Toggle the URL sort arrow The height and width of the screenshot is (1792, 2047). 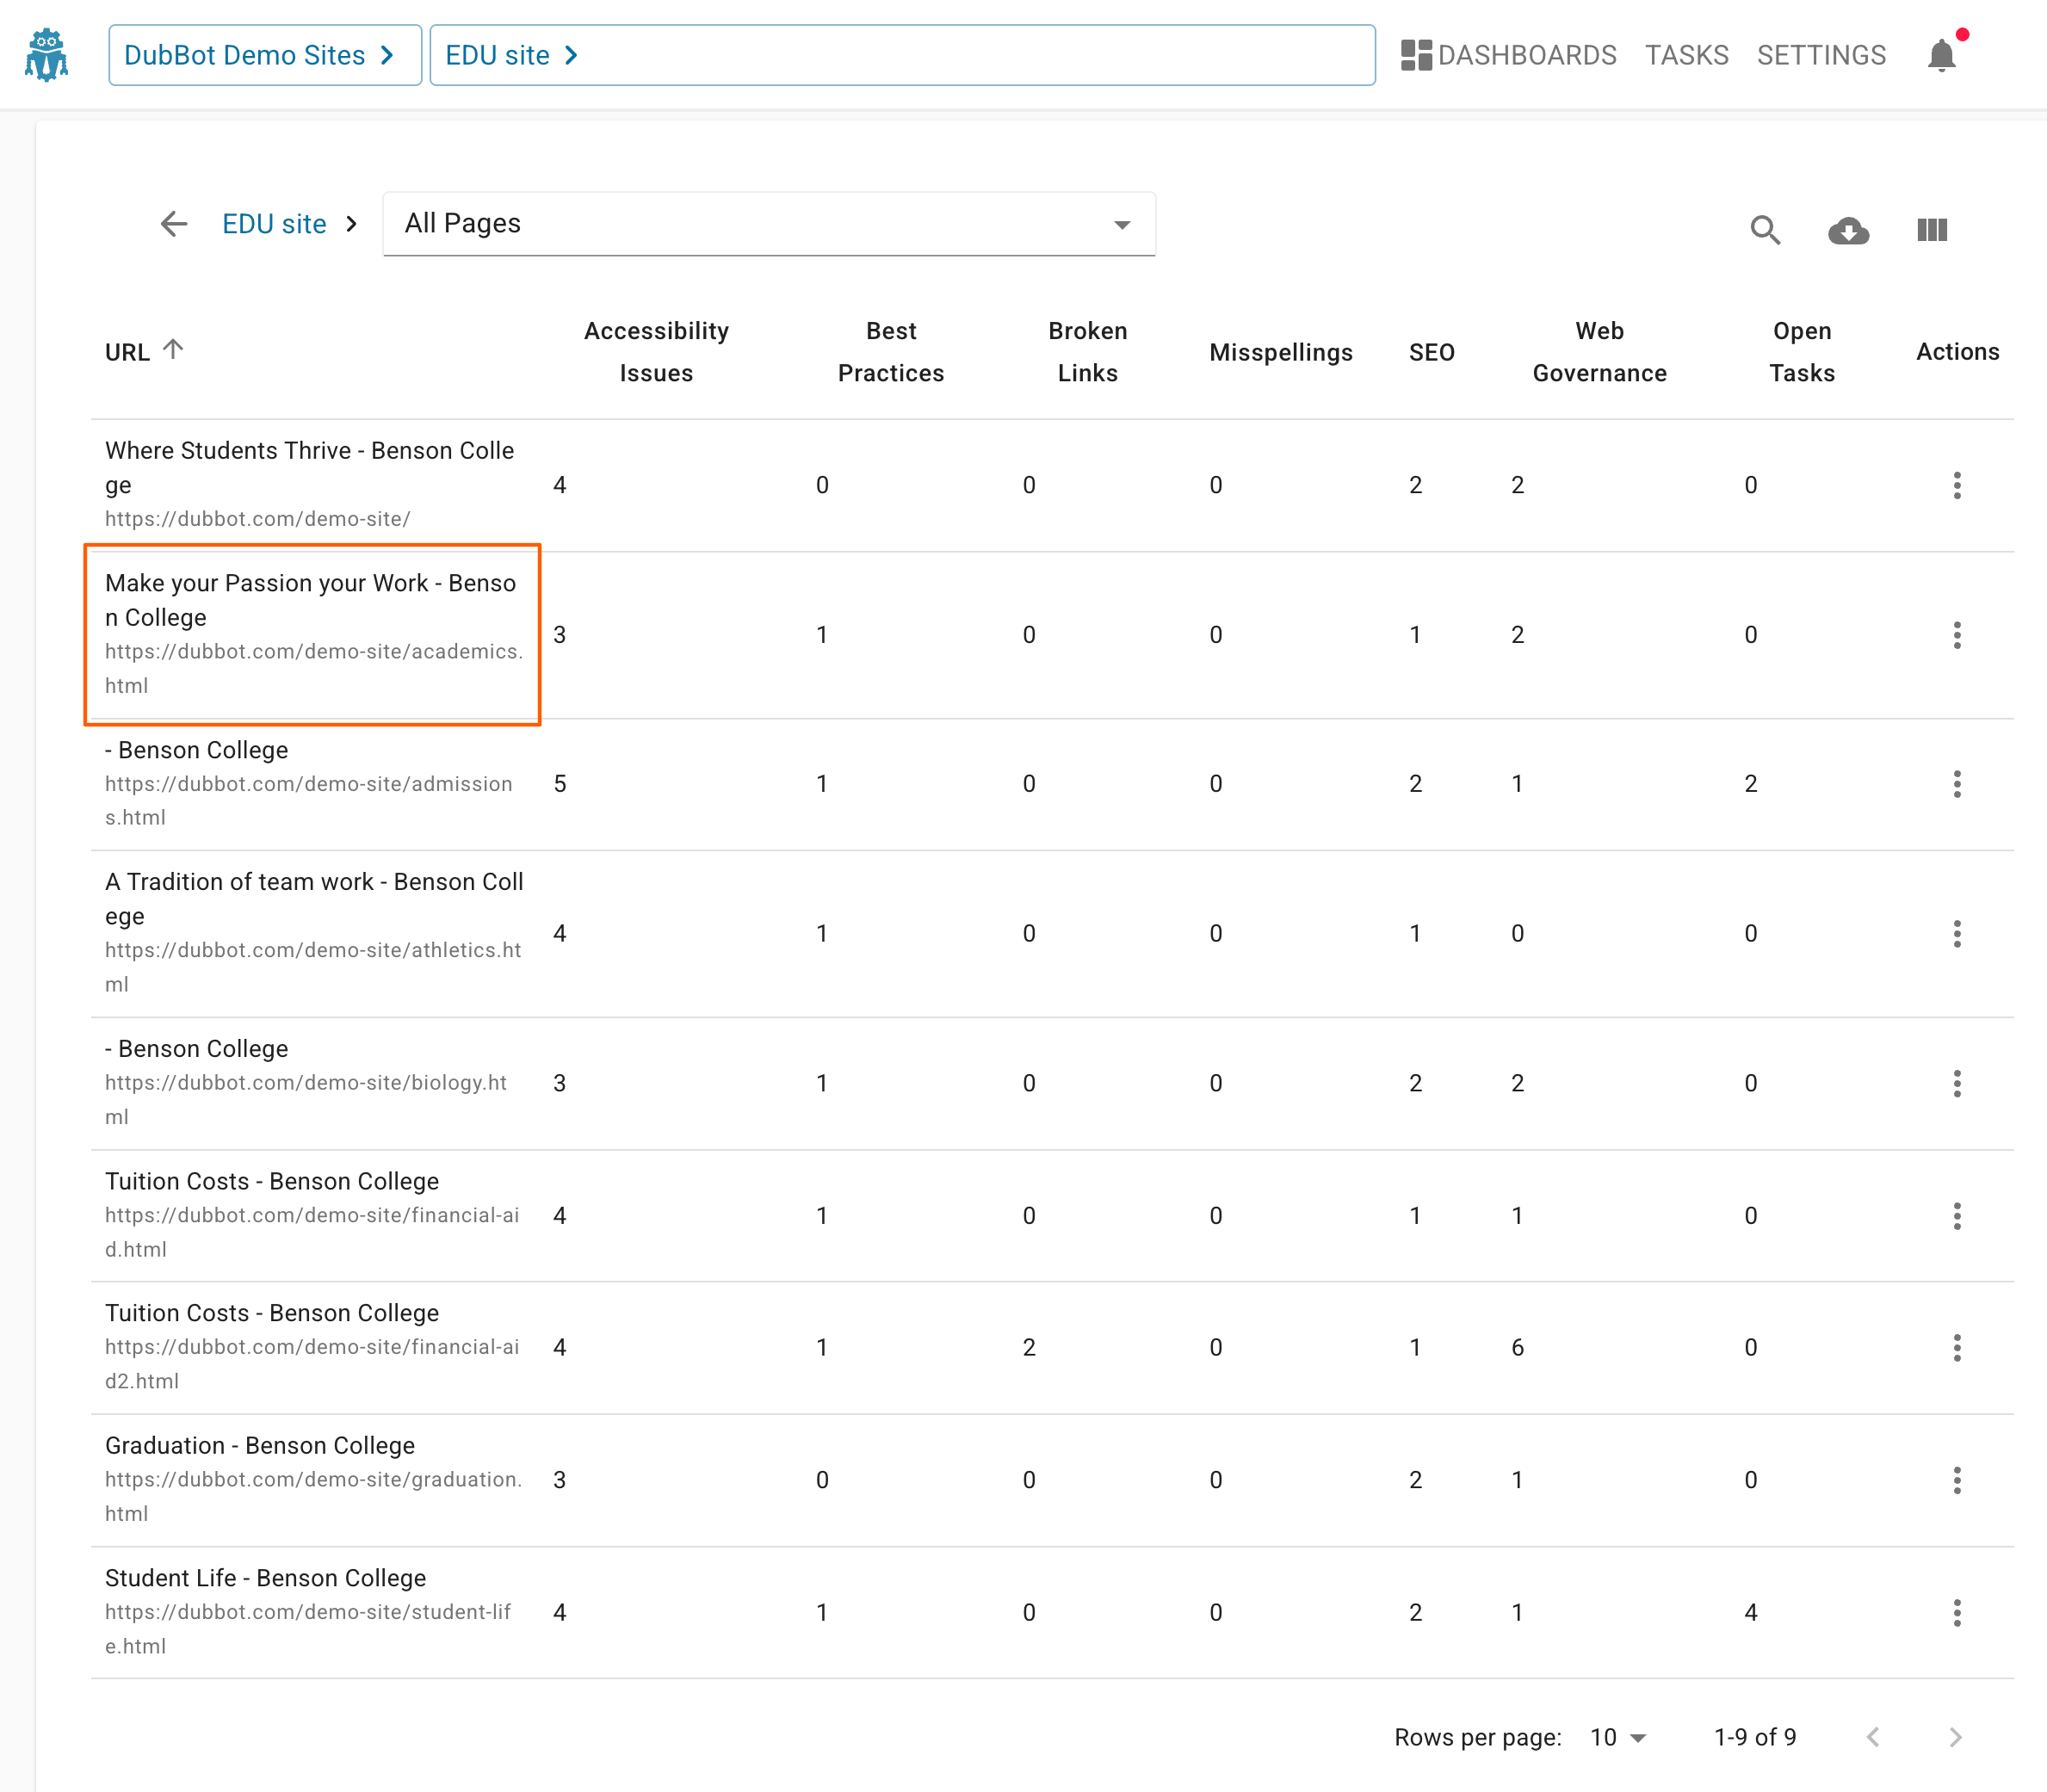175,347
